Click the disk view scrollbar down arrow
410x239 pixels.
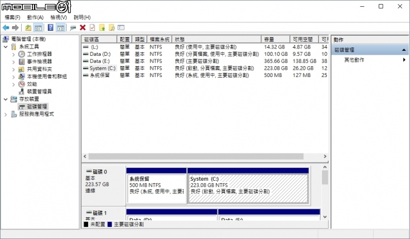pyautogui.click(x=325, y=217)
